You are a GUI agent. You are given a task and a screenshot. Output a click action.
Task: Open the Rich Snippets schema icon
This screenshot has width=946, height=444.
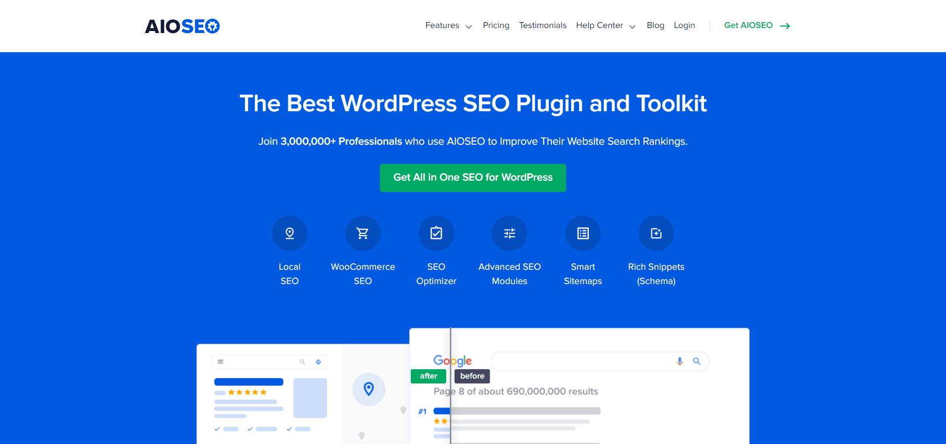(x=656, y=233)
